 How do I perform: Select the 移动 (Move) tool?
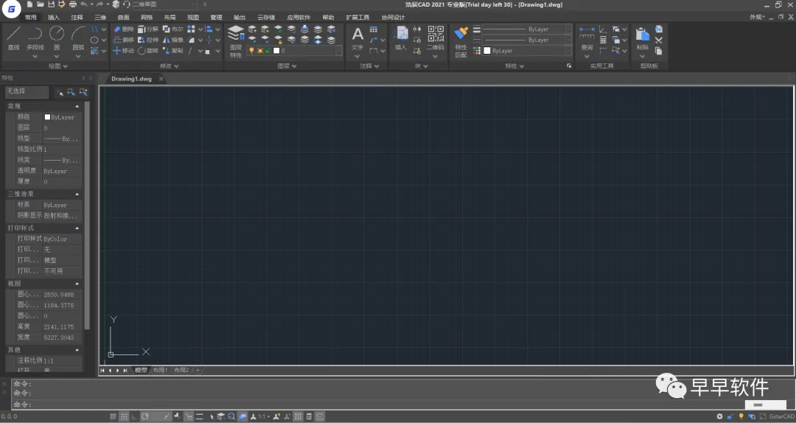tap(123, 51)
